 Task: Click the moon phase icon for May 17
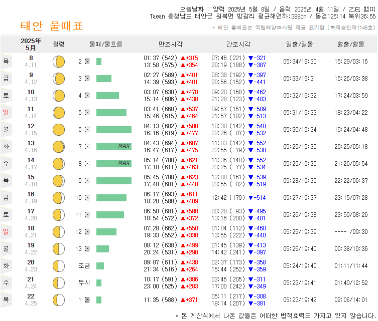point(59,215)
